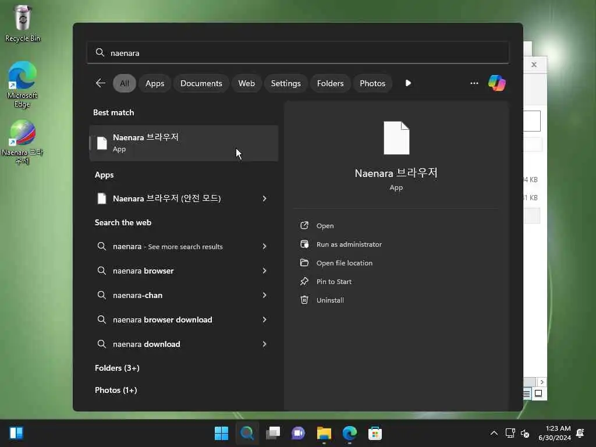
Task: Switch to details view in background window
Action: [x=527, y=393]
